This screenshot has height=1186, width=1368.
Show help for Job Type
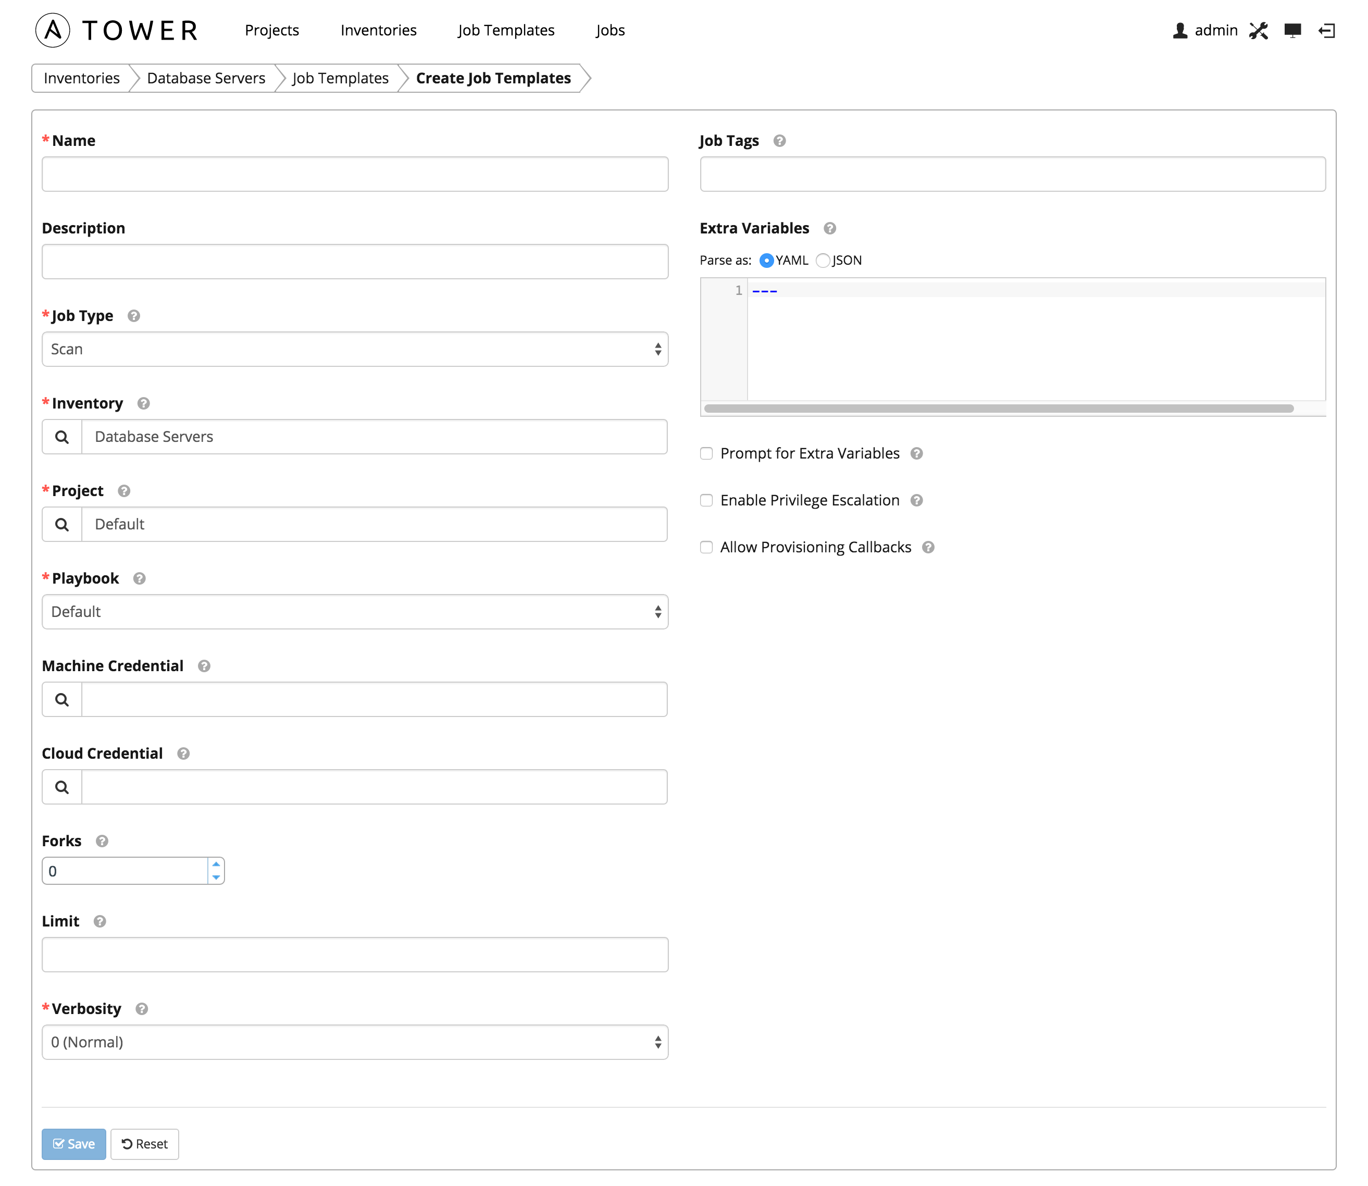click(134, 316)
